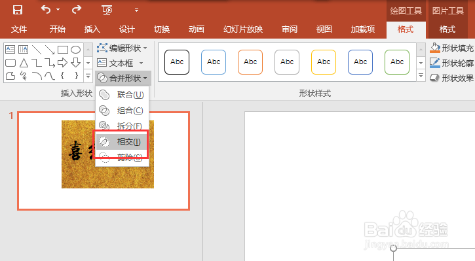Switch to the 加载项 ribbon tab
This screenshot has height=261, width=475.
362,29
